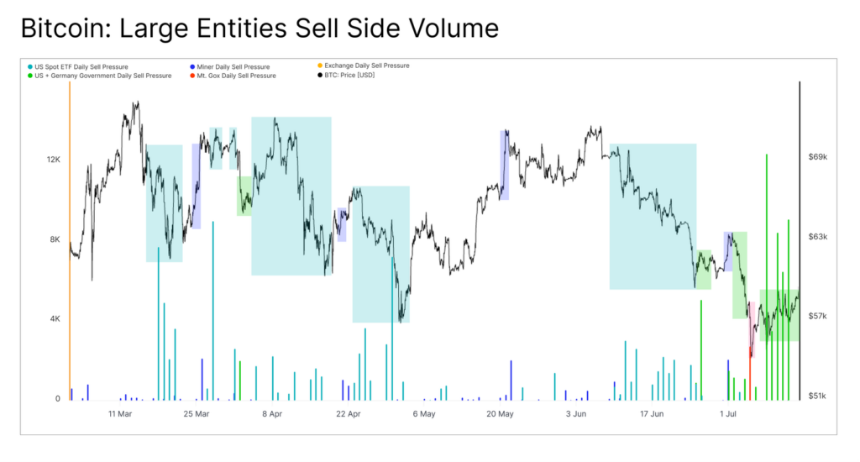The height and width of the screenshot is (462, 860).
Task: Toggle Miner Daily Sell Pressure legend entry
Action: click(230, 67)
